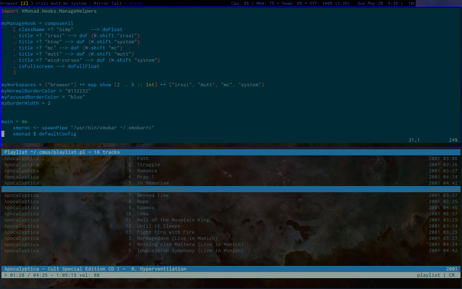Place cursor on myFocusedBorderColor line

tap(43, 97)
